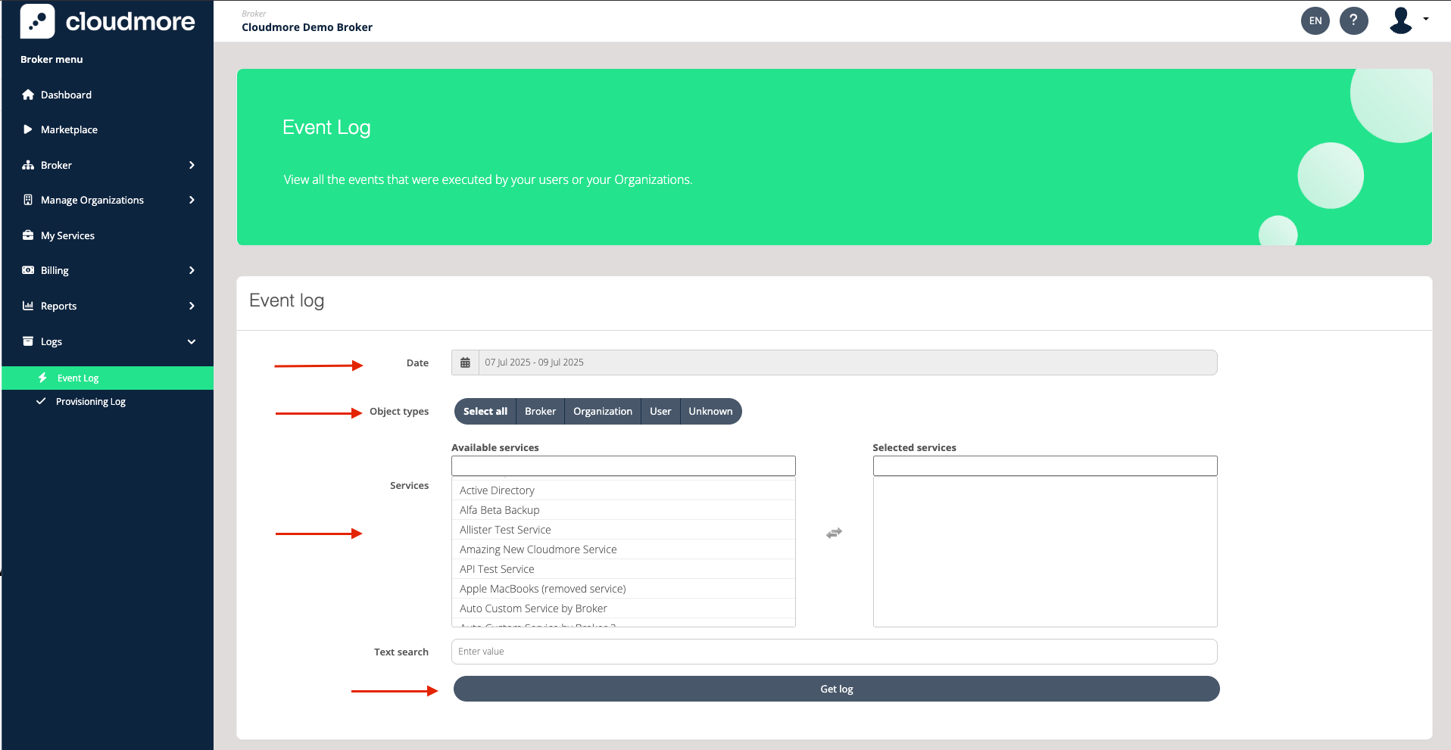
Task: Click the EN language icon
Action: click(1315, 20)
